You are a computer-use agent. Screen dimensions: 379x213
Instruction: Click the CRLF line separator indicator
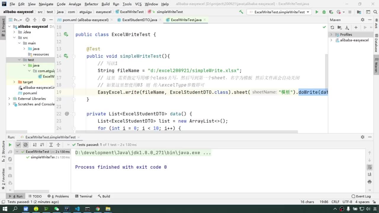pos(335,202)
